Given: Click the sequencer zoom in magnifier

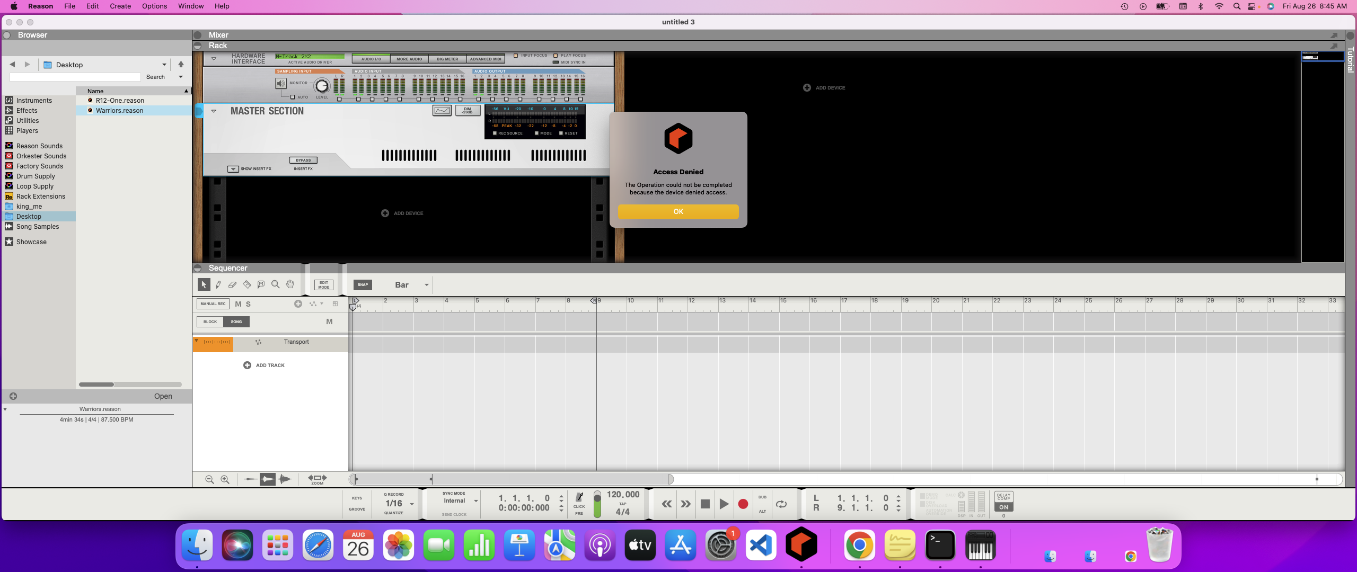Looking at the screenshot, I should pos(225,479).
